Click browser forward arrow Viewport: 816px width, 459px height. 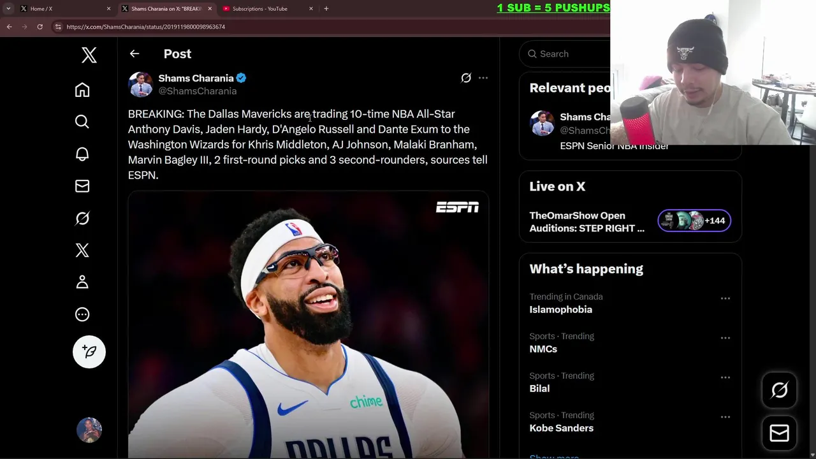(24, 27)
